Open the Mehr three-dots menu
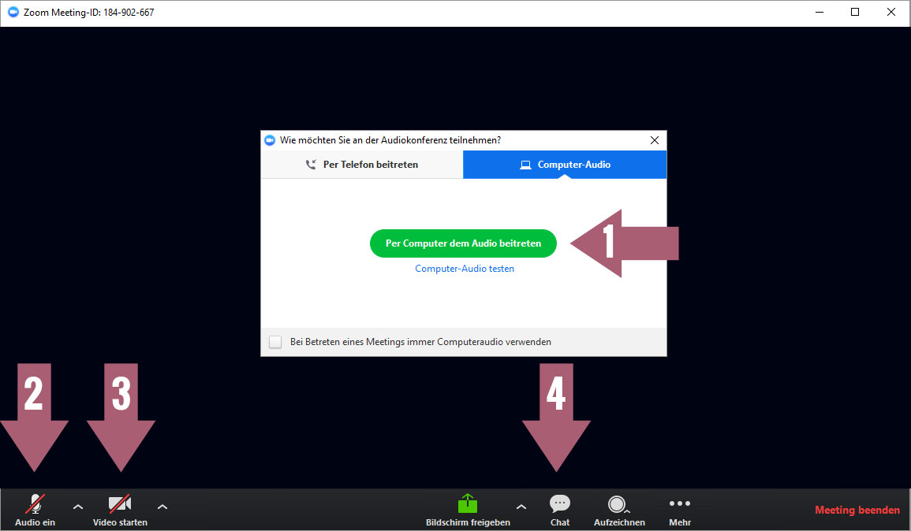This screenshot has height=531, width=911. click(x=680, y=503)
